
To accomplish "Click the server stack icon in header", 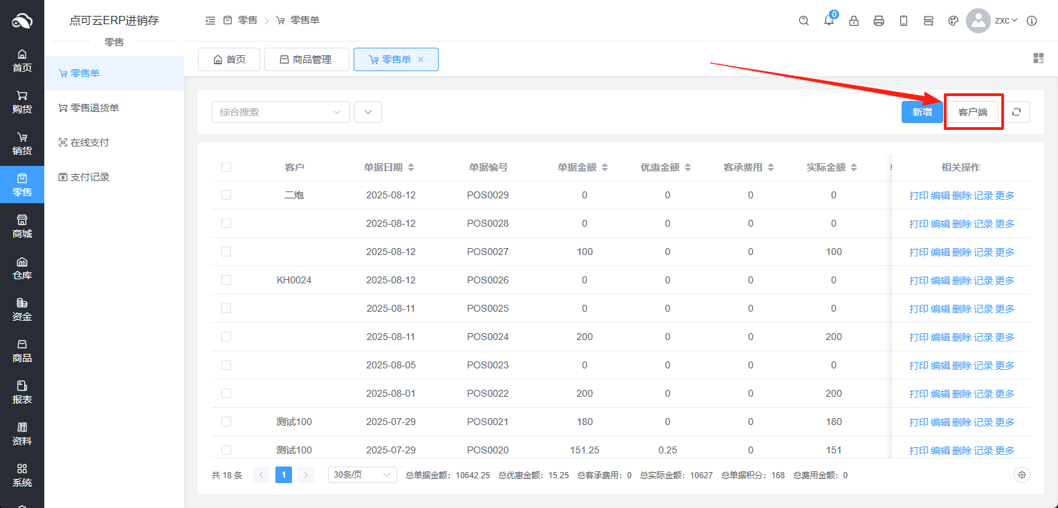I will tap(929, 21).
